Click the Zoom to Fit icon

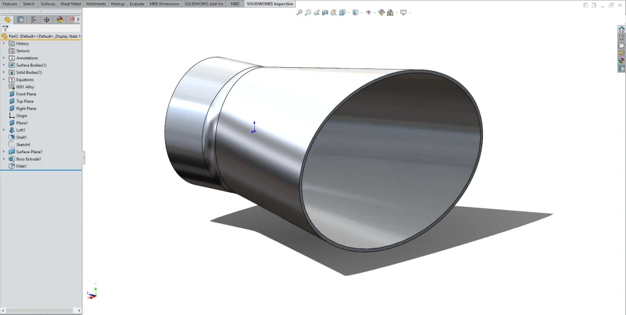coord(300,12)
